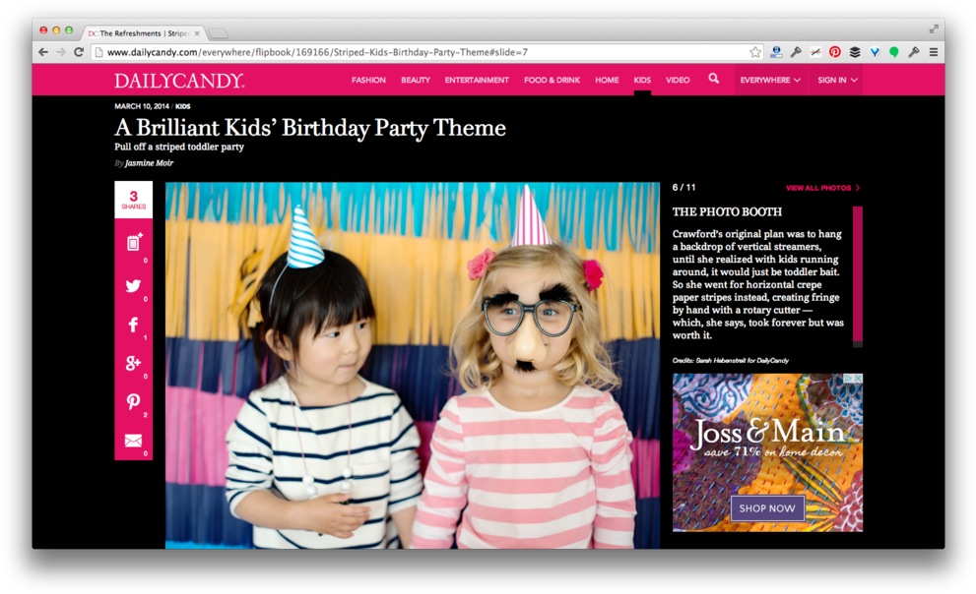Image resolution: width=976 pixels, height=594 pixels.
Task: Reload the page with the refresh icon
Action: [78, 52]
